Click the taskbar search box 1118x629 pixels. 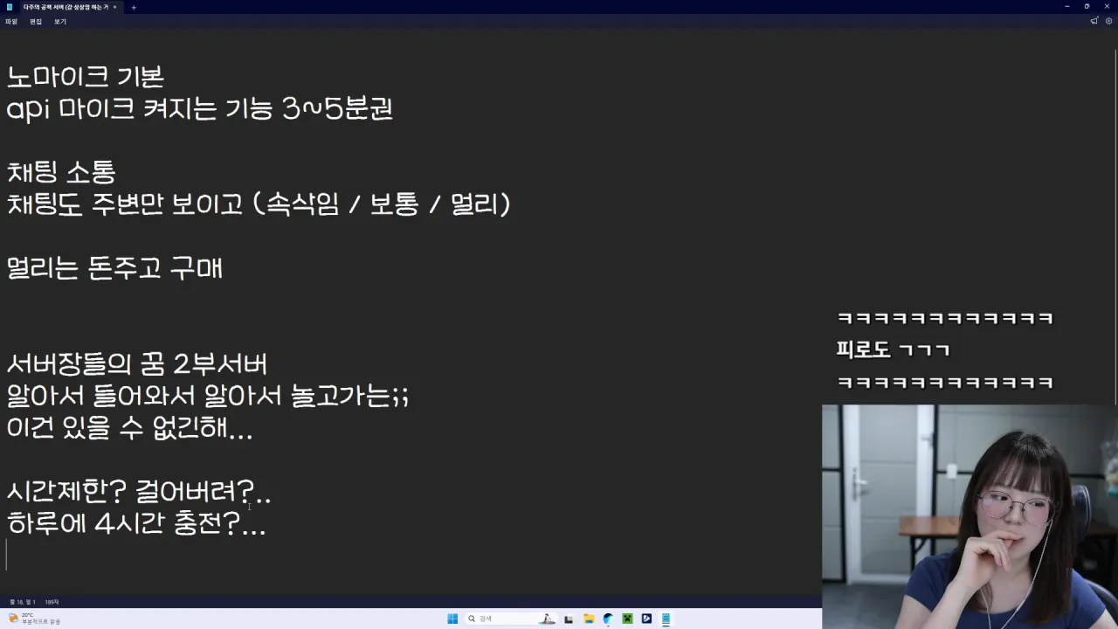[511, 619]
